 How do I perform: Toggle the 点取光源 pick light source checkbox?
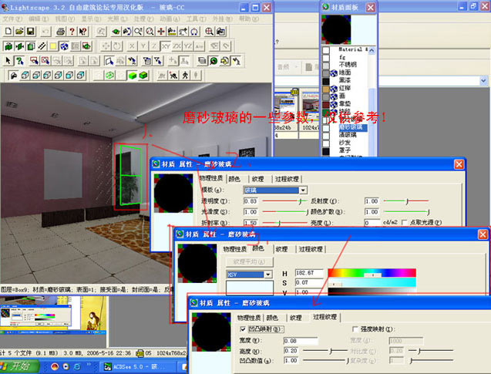pos(404,222)
